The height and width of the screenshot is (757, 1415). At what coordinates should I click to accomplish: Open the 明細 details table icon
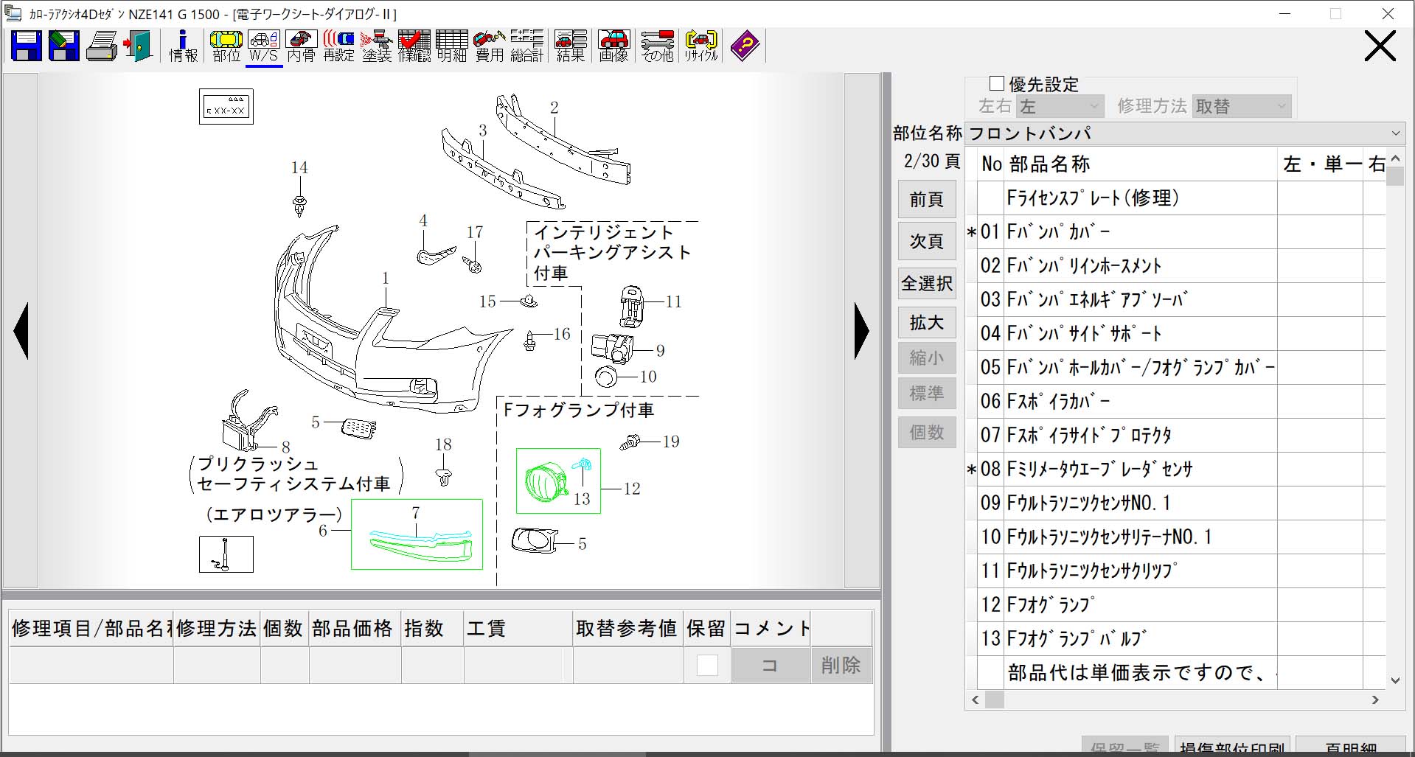click(x=451, y=46)
